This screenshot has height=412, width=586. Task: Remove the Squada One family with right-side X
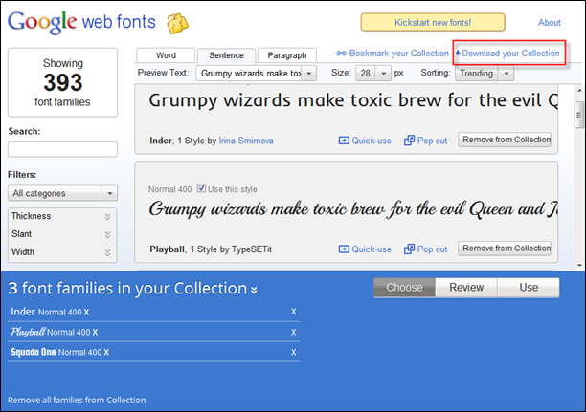point(294,352)
